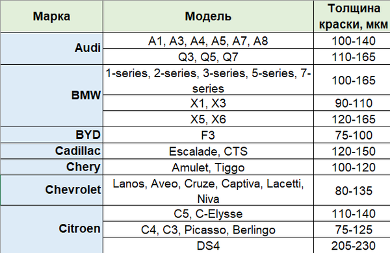390x253 pixels.
Task: Select the Audi brand cell
Action: pos(51,49)
